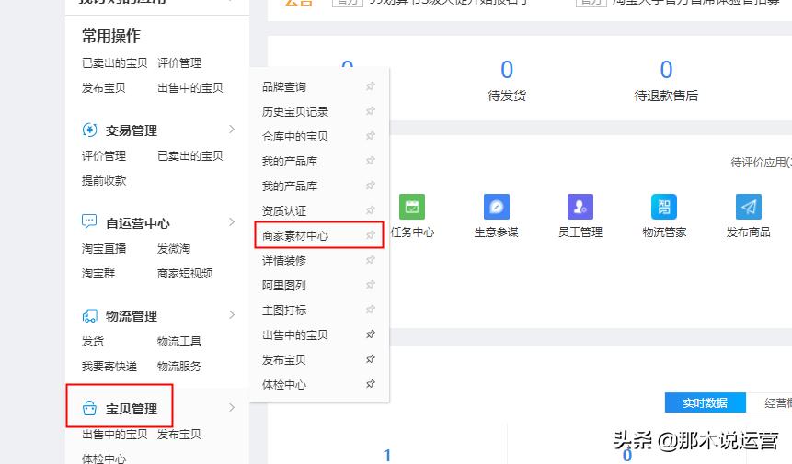Open the 我要寄快递 link
792x464 pixels.
(109, 367)
